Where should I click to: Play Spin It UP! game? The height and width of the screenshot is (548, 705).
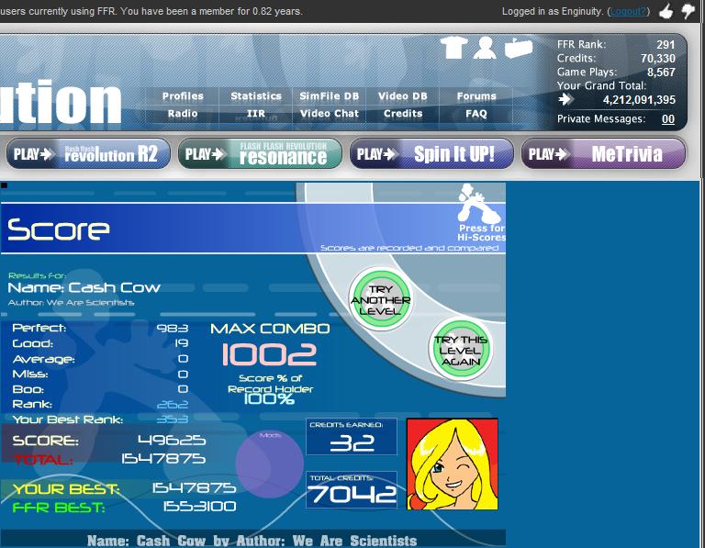click(431, 153)
